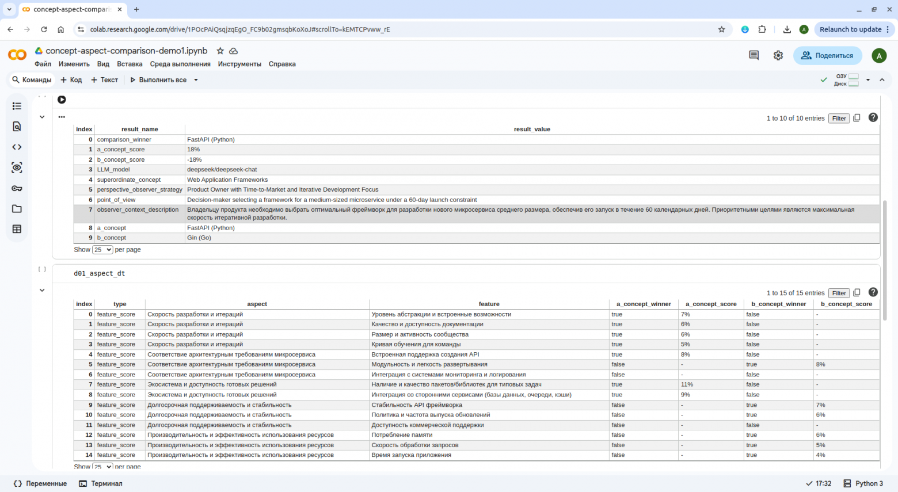The height and width of the screenshot is (492, 898).
Task: Click the cloud save status icon
Action: [234, 51]
